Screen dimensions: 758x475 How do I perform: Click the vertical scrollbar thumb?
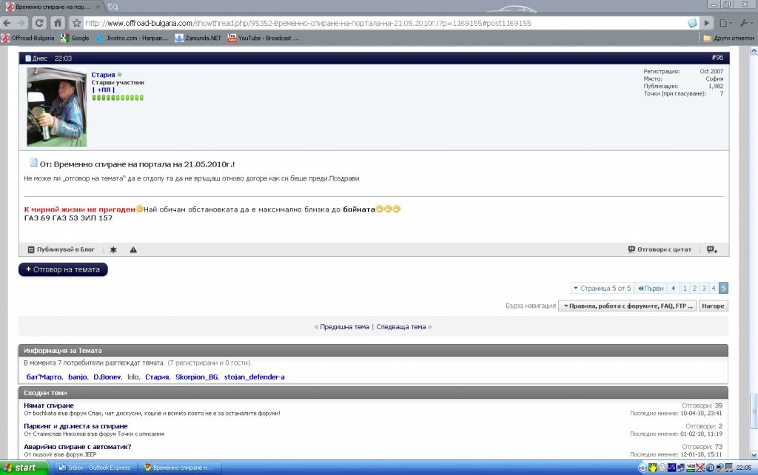pos(754,411)
